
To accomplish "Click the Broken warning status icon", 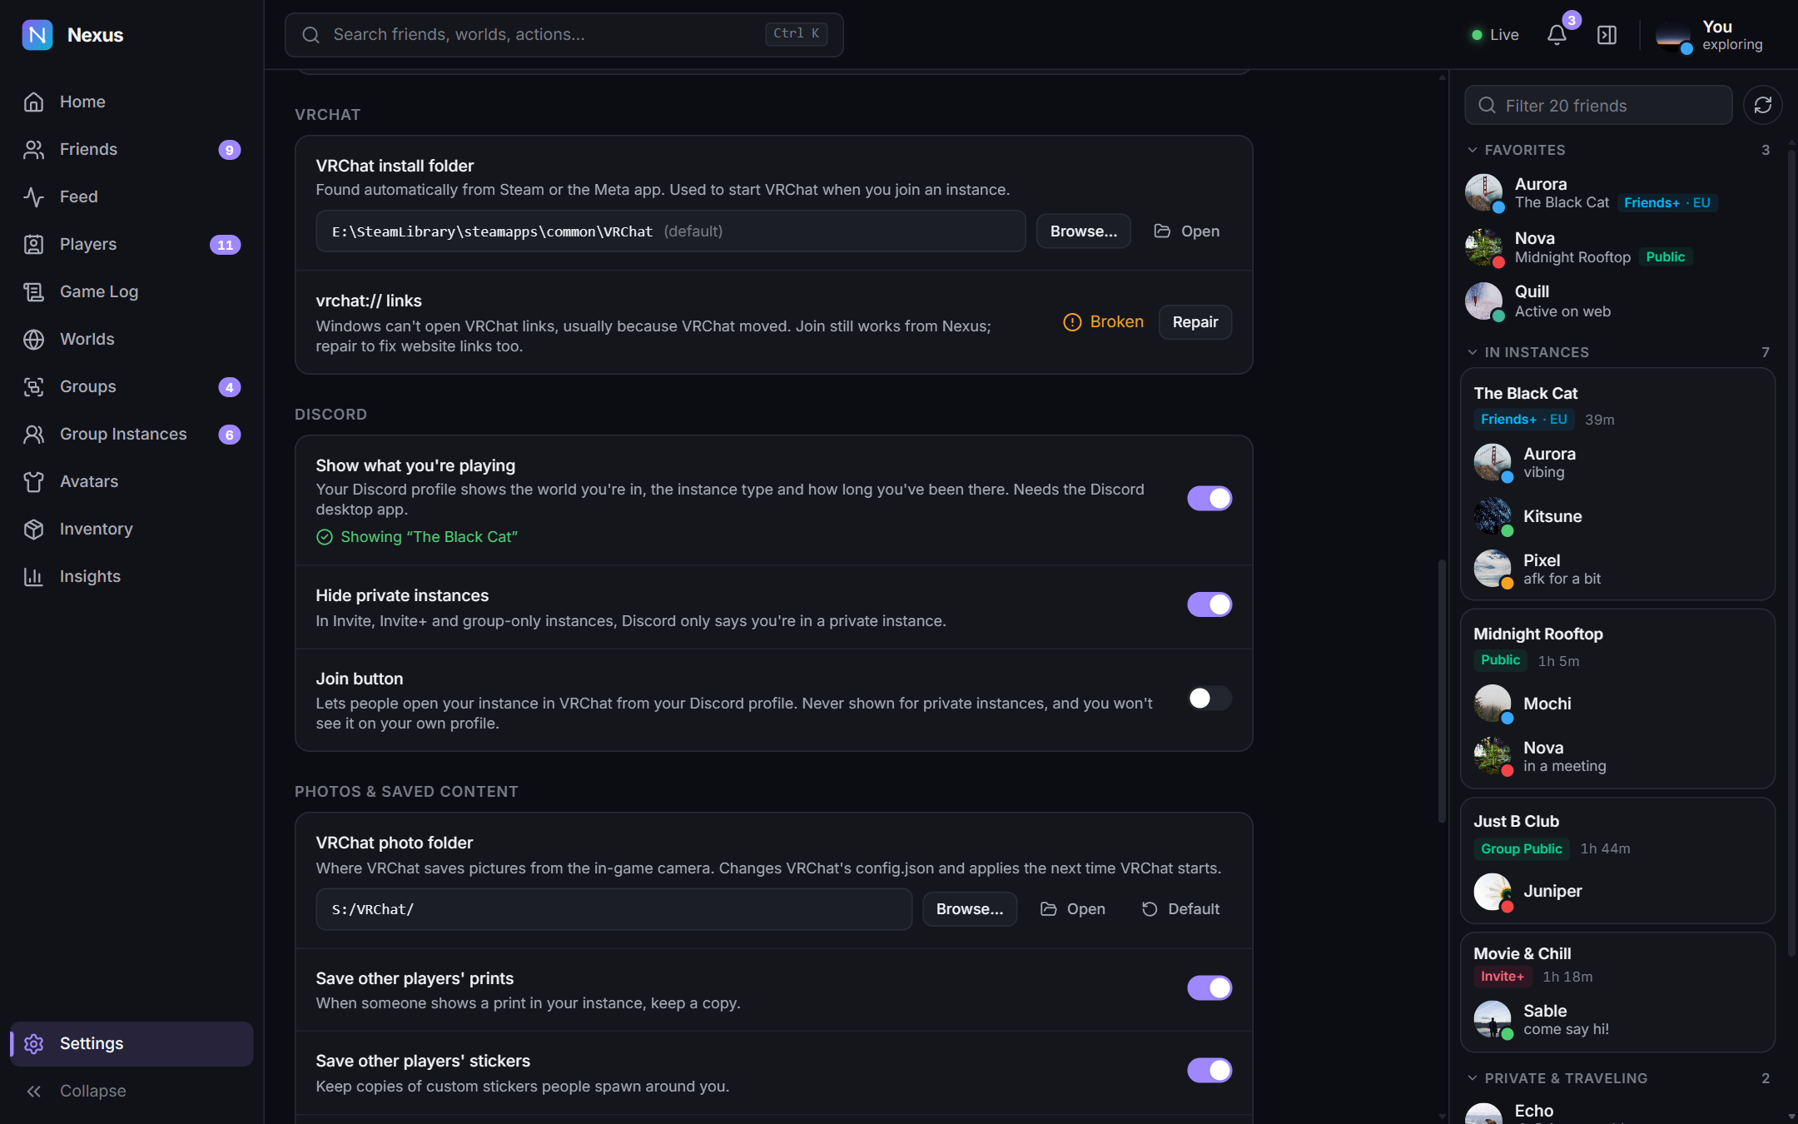I will pyautogui.click(x=1072, y=322).
